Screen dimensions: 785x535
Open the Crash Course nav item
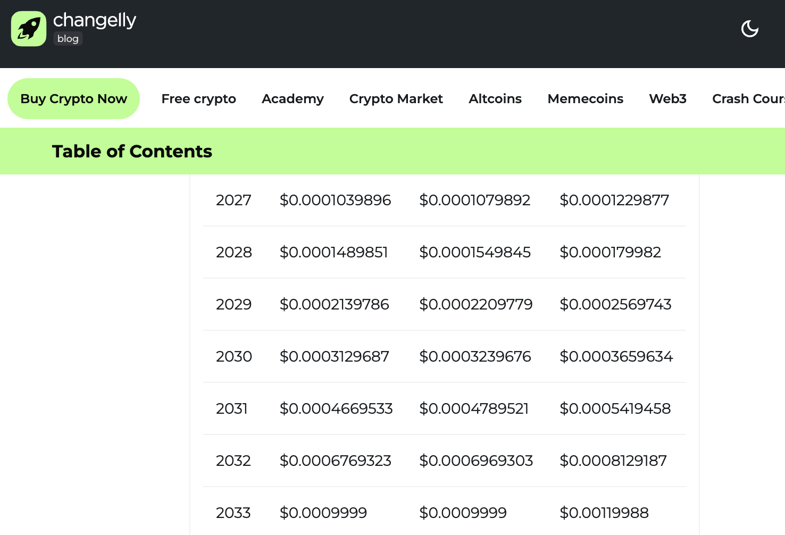click(x=747, y=99)
